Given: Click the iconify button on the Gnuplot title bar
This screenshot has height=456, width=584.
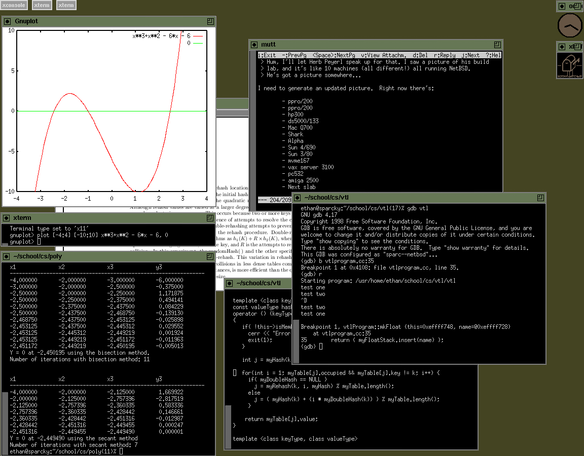Looking at the screenshot, I should pos(7,21).
